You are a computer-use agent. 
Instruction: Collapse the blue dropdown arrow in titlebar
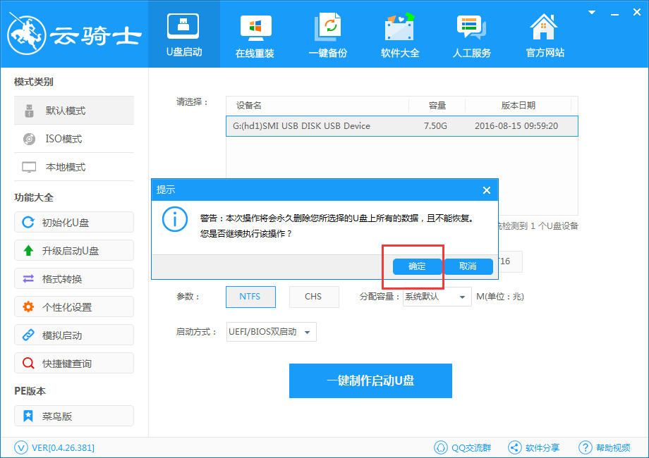591,12
